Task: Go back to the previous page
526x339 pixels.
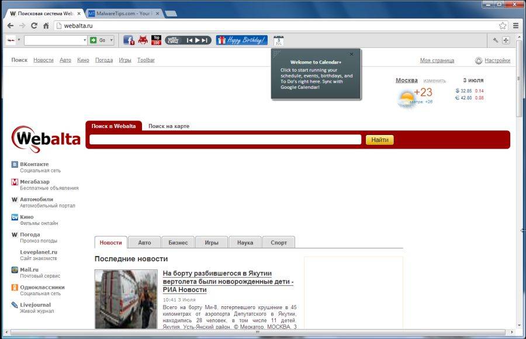Action: (x=11, y=26)
